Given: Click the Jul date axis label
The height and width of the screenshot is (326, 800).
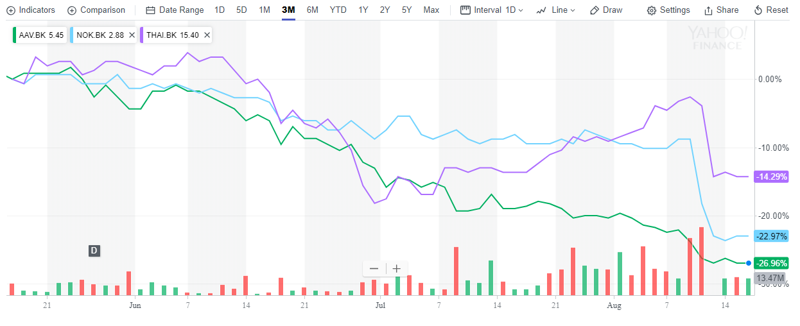Looking at the screenshot, I should pyautogui.click(x=379, y=305).
